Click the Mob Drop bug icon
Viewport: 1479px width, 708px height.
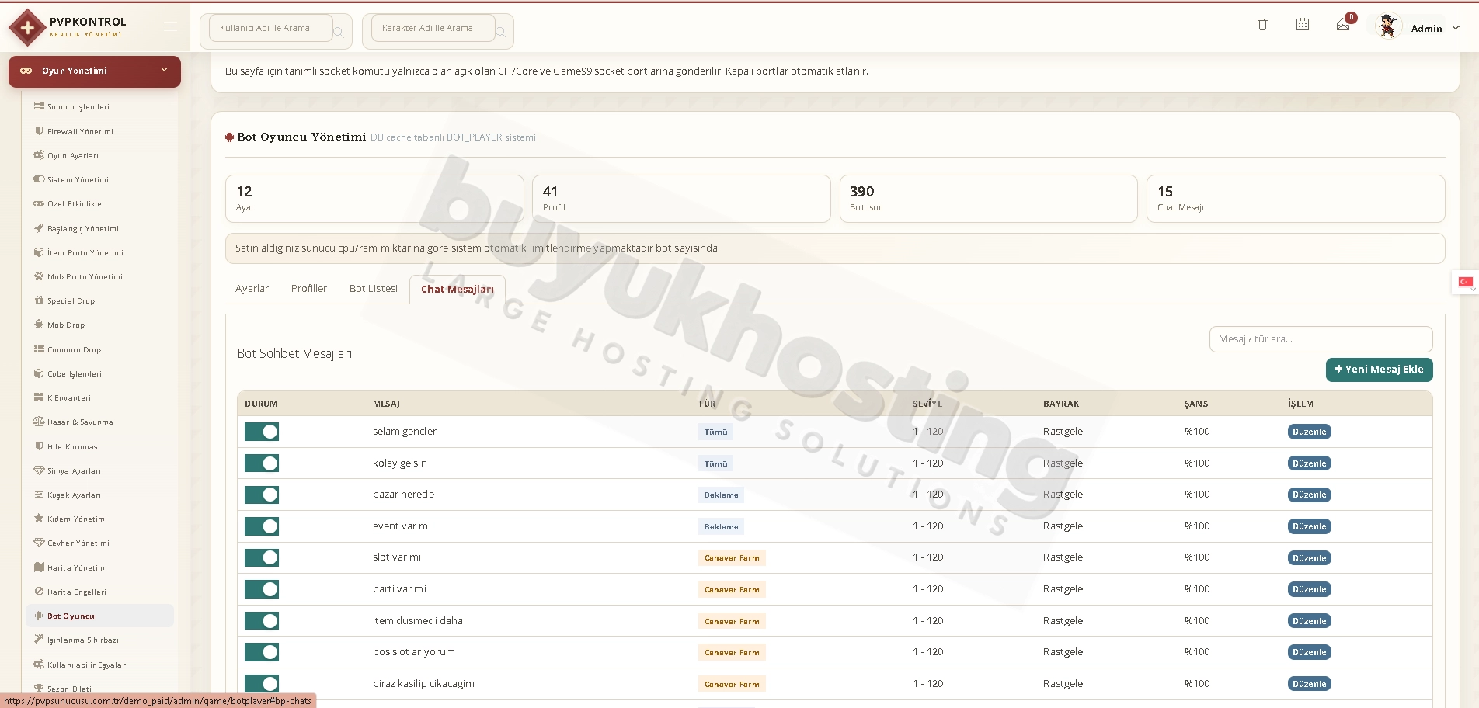click(x=39, y=324)
